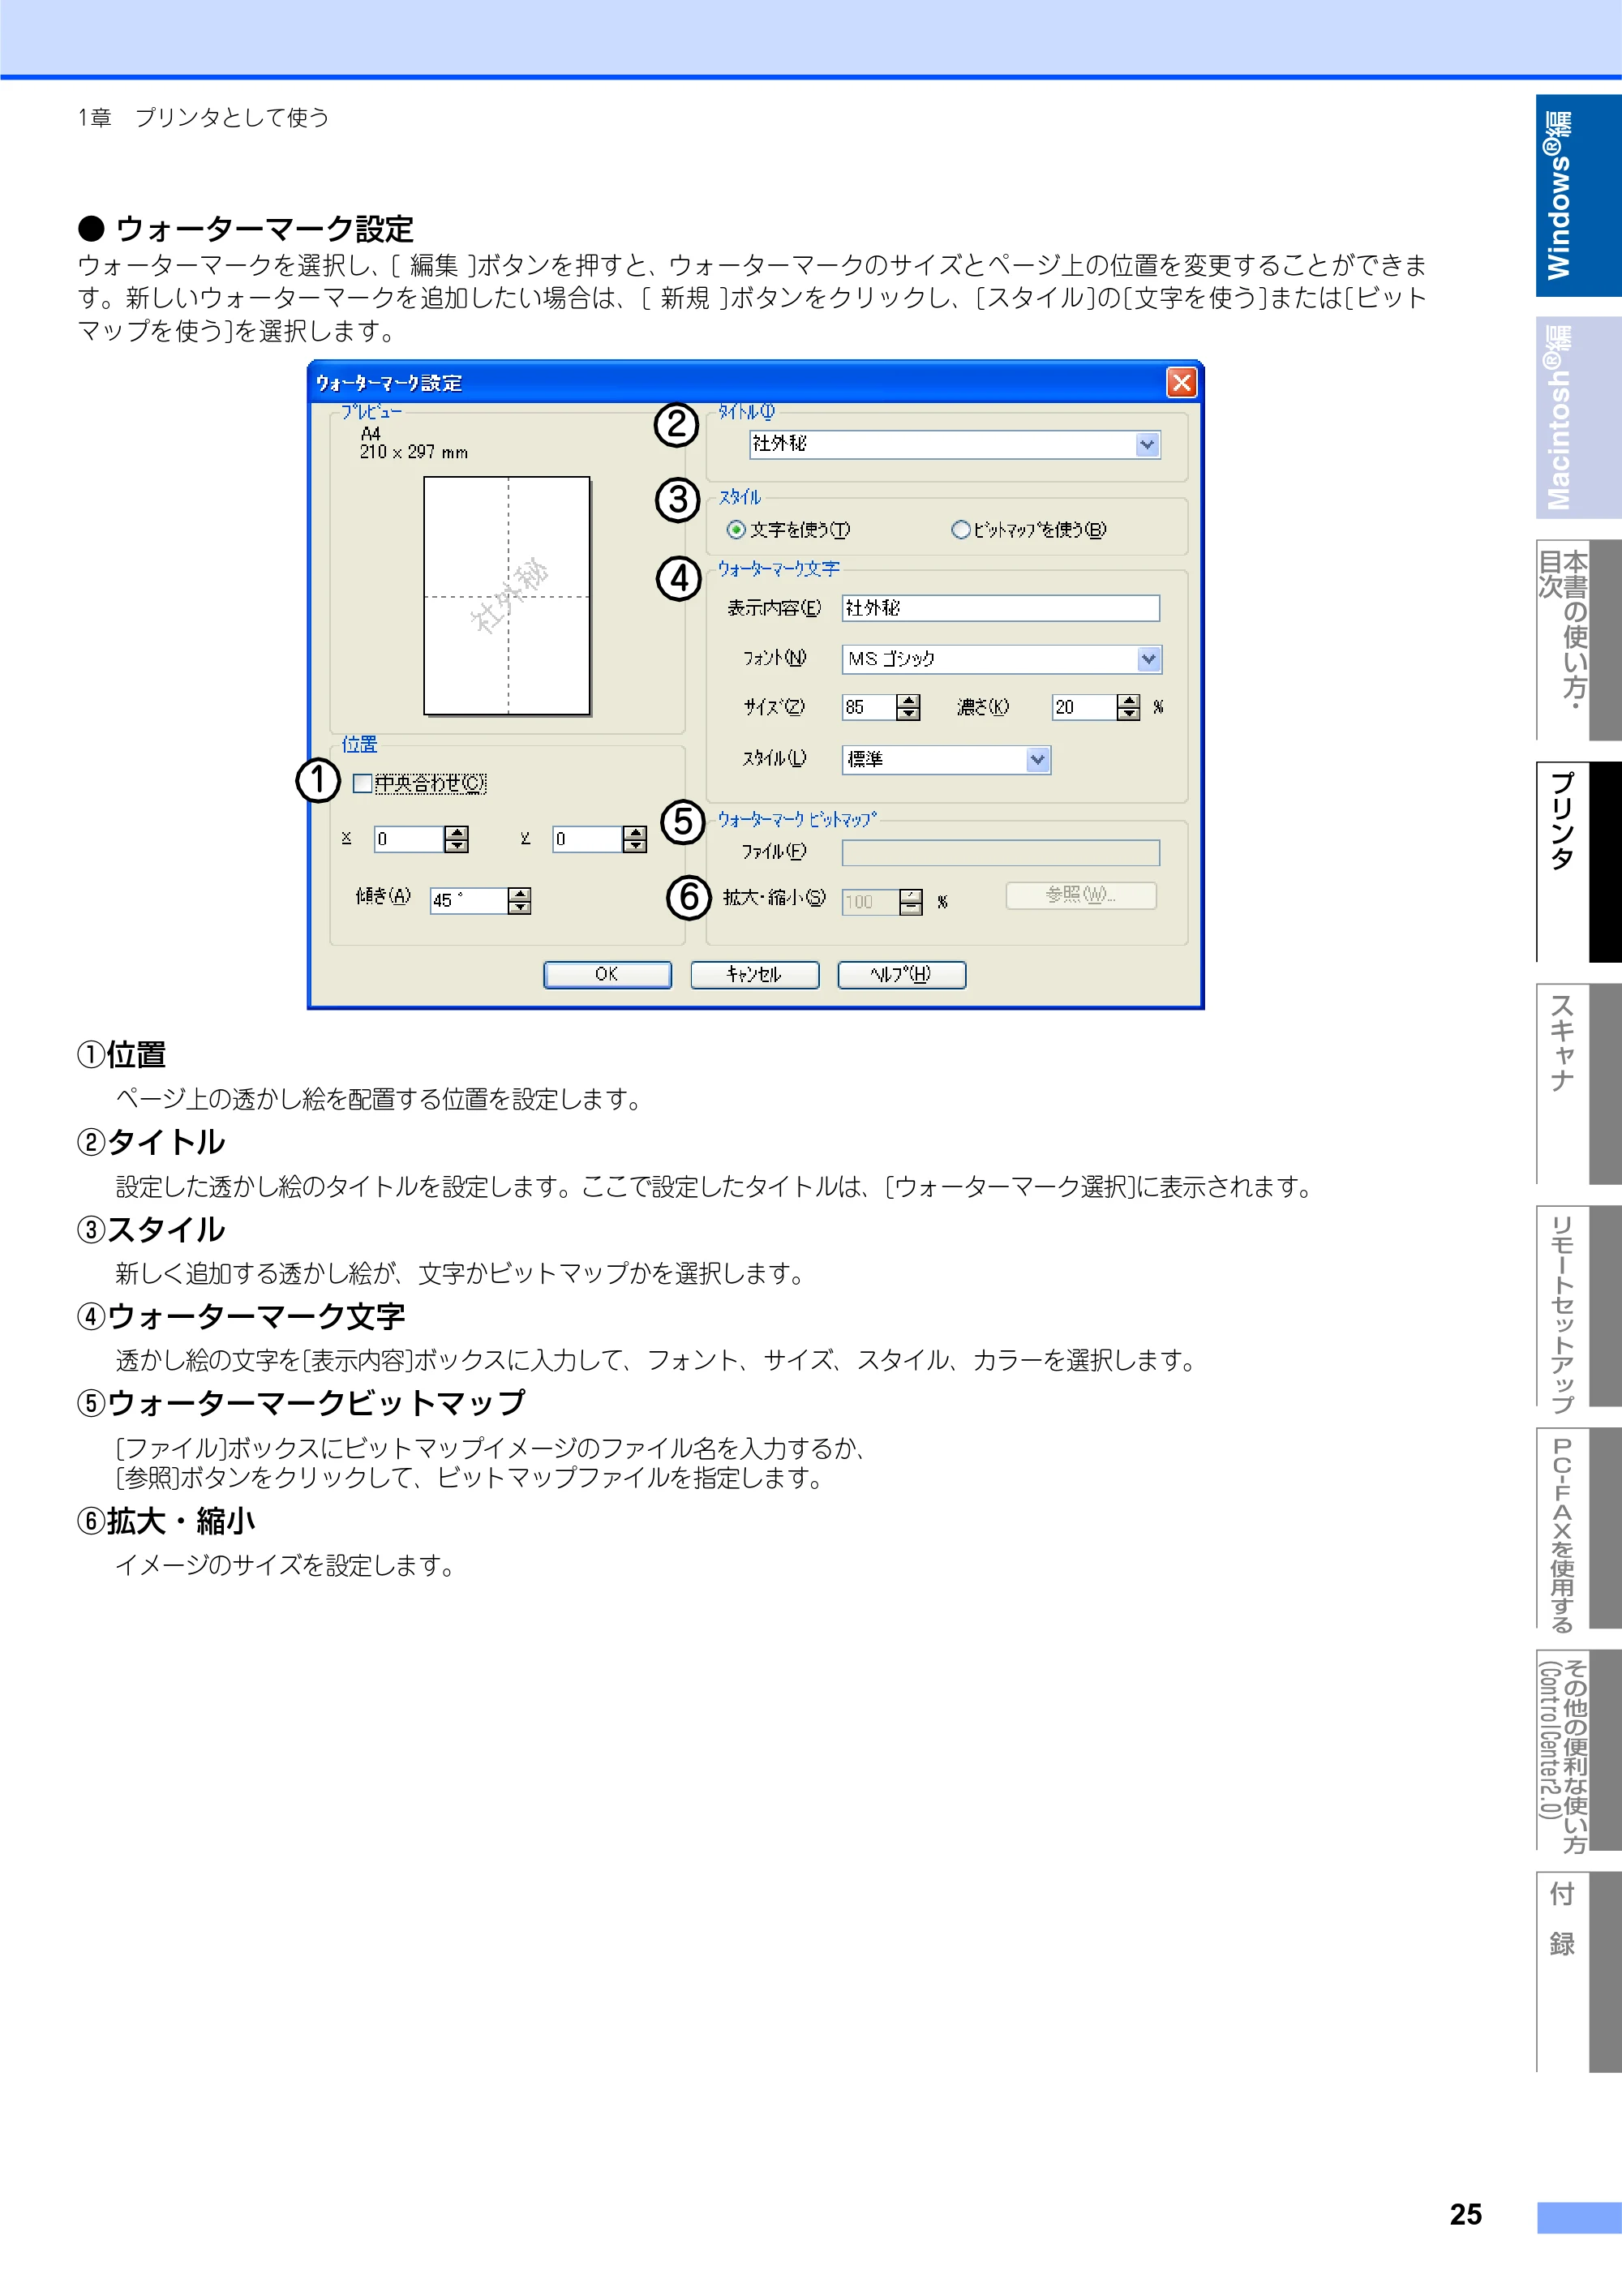1622x2296 pixels.
Task: Close the ウォーターマーク設定 dialog
Action: 1181,382
